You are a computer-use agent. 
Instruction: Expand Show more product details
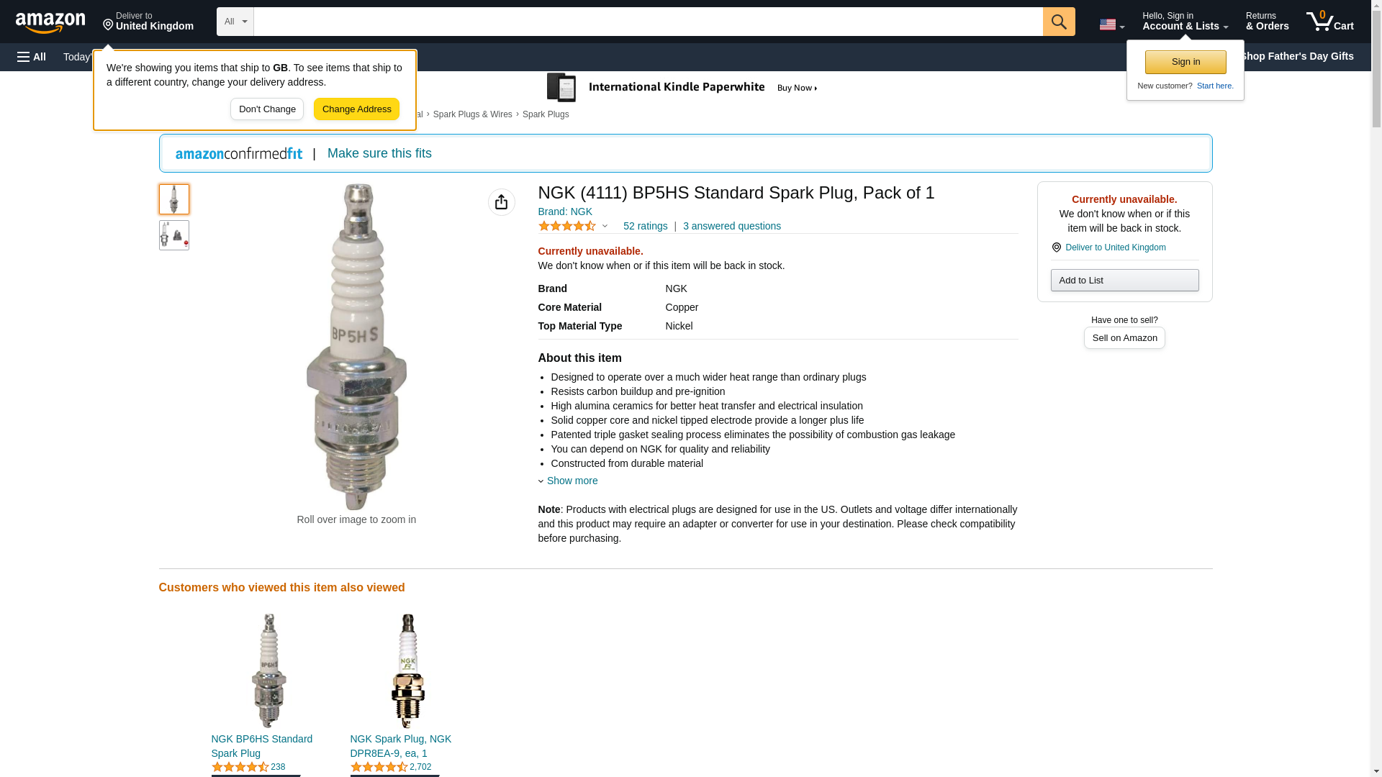coord(572,481)
